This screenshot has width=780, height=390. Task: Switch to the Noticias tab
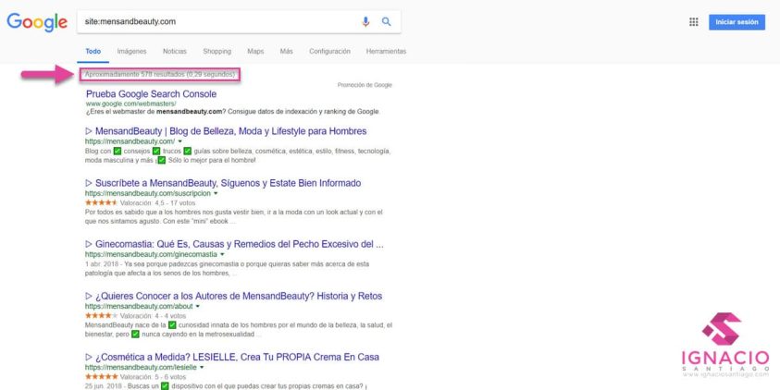175,51
